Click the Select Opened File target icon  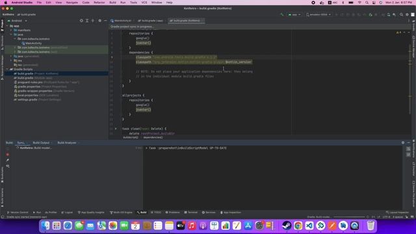pos(81,21)
